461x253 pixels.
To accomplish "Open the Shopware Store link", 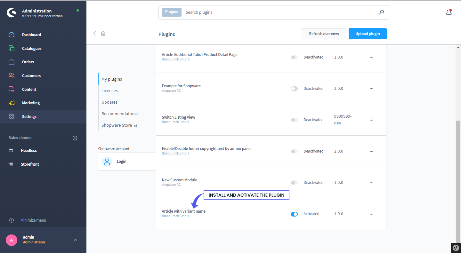I will pos(119,125).
